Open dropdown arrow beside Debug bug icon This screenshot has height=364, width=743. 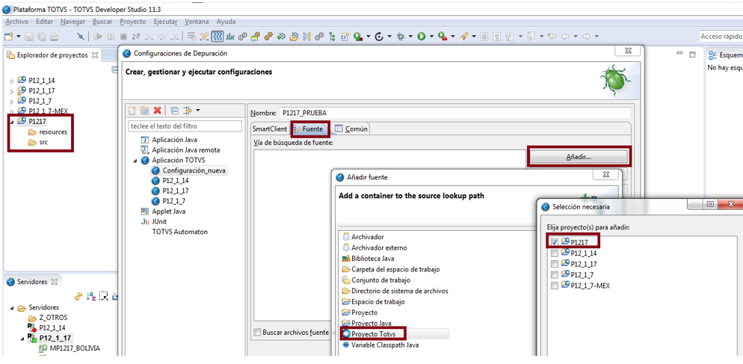pyautogui.click(x=410, y=37)
